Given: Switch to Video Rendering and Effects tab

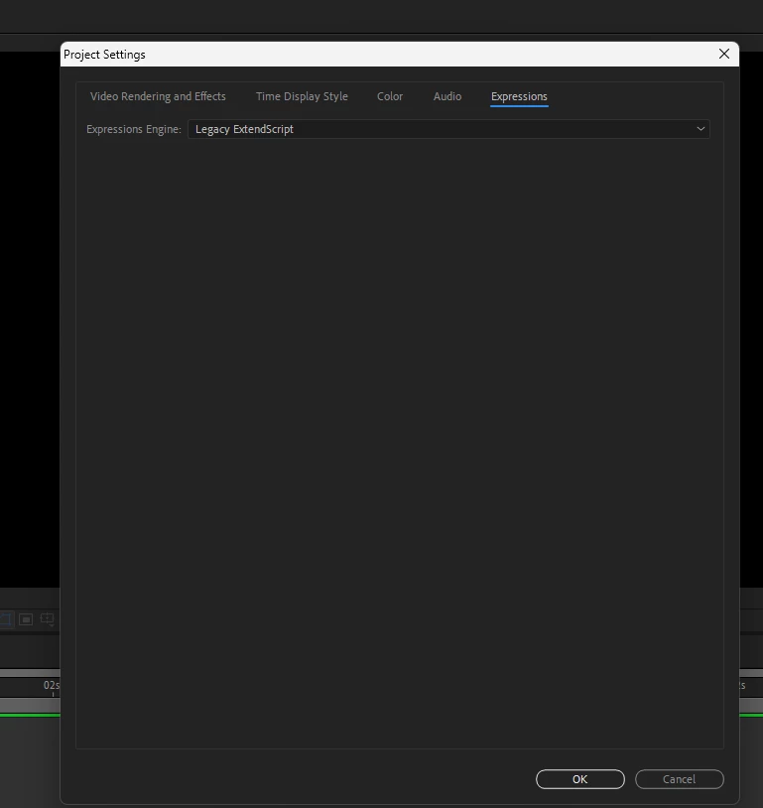Looking at the screenshot, I should (158, 96).
